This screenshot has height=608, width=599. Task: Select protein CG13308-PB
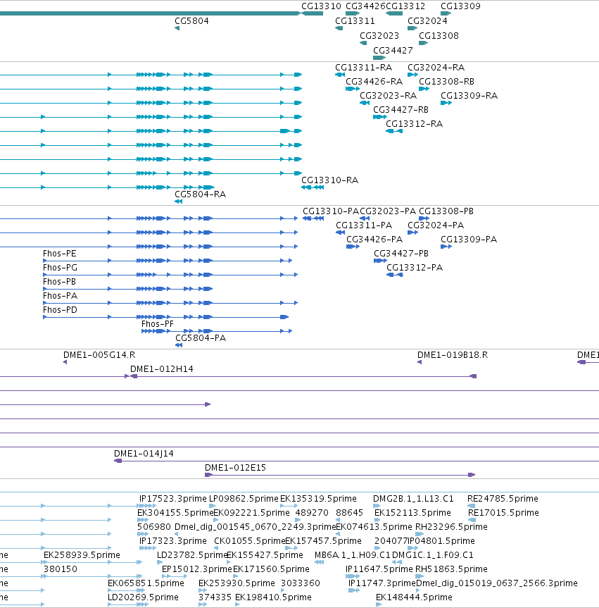[446, 211]
